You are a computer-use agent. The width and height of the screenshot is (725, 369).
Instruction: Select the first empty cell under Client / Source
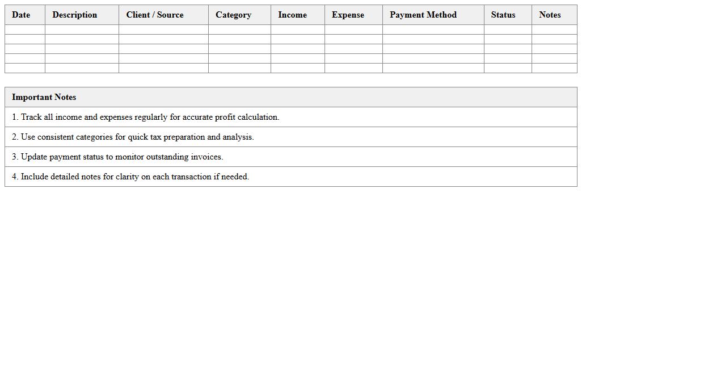point(163,30)
